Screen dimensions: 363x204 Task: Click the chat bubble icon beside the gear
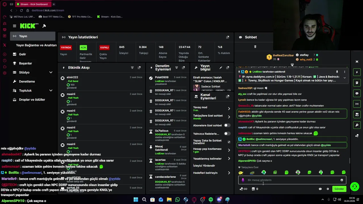[x=320, y=189]
